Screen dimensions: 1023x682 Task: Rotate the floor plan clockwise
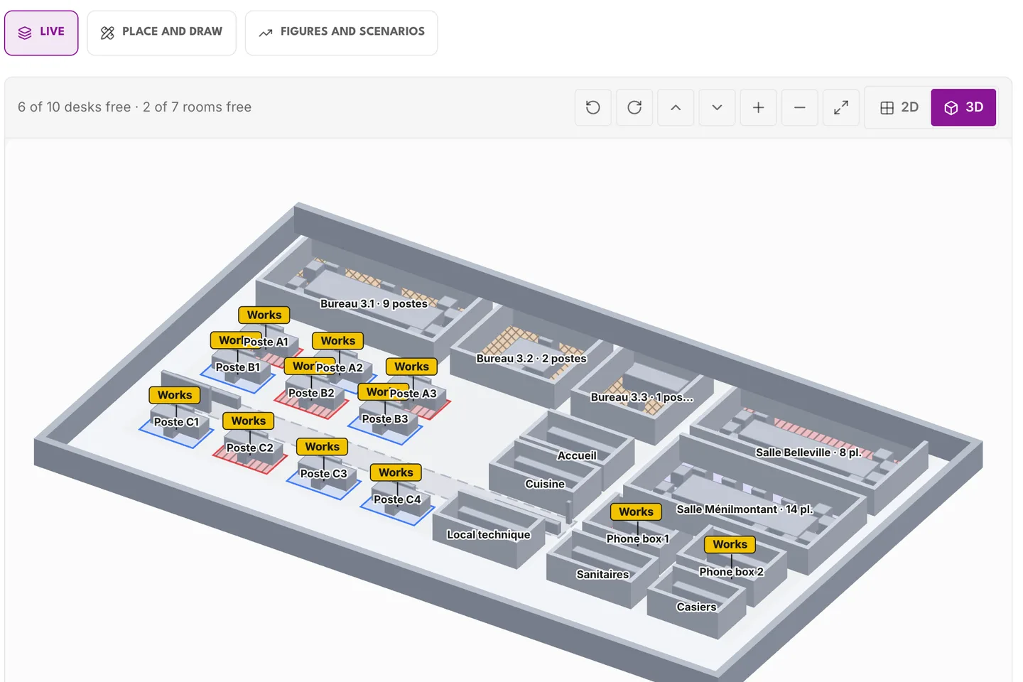(634, 107)
